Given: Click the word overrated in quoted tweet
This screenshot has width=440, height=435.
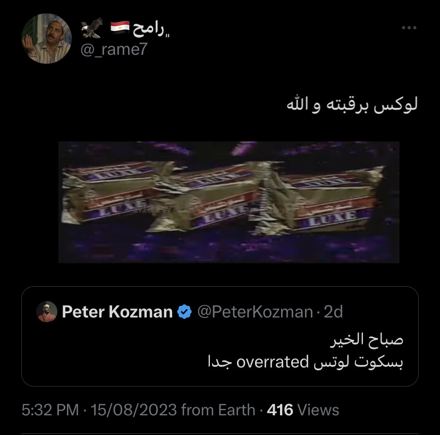Looking at the screenshot, I should tap(273, 362).
